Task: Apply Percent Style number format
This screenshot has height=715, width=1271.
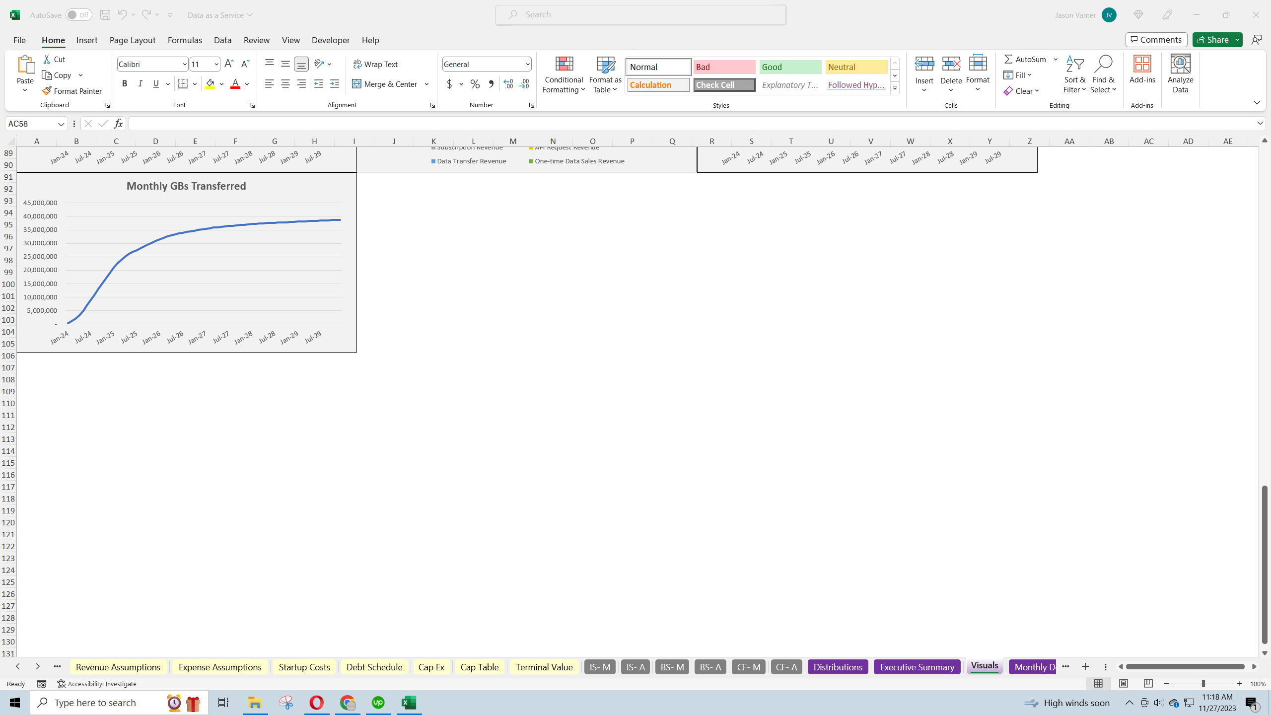Action: [475, 84]
